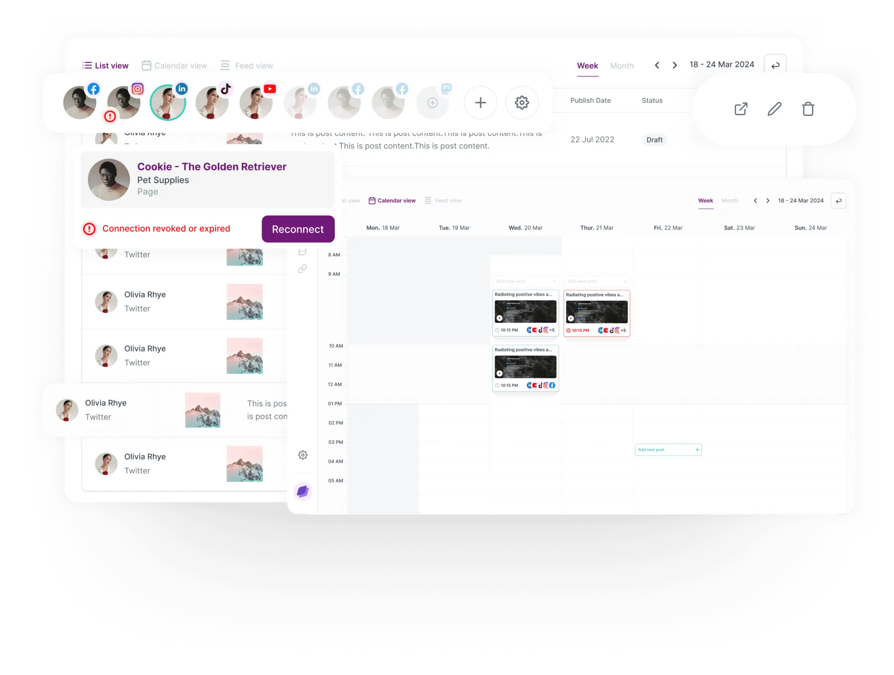Open settings gear icon in toolbar
894x675 pixels.
(522, 103)
